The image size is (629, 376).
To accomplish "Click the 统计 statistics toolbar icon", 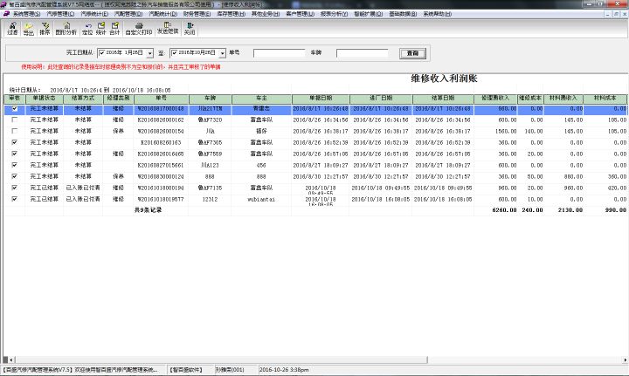I will tap(101, 29).
